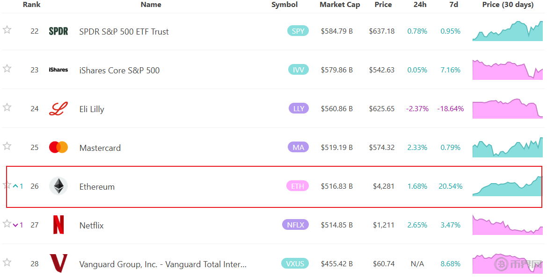Click the Eli Lilly logo
Viewport: 547px width, 277px height.
pos(58,109)
